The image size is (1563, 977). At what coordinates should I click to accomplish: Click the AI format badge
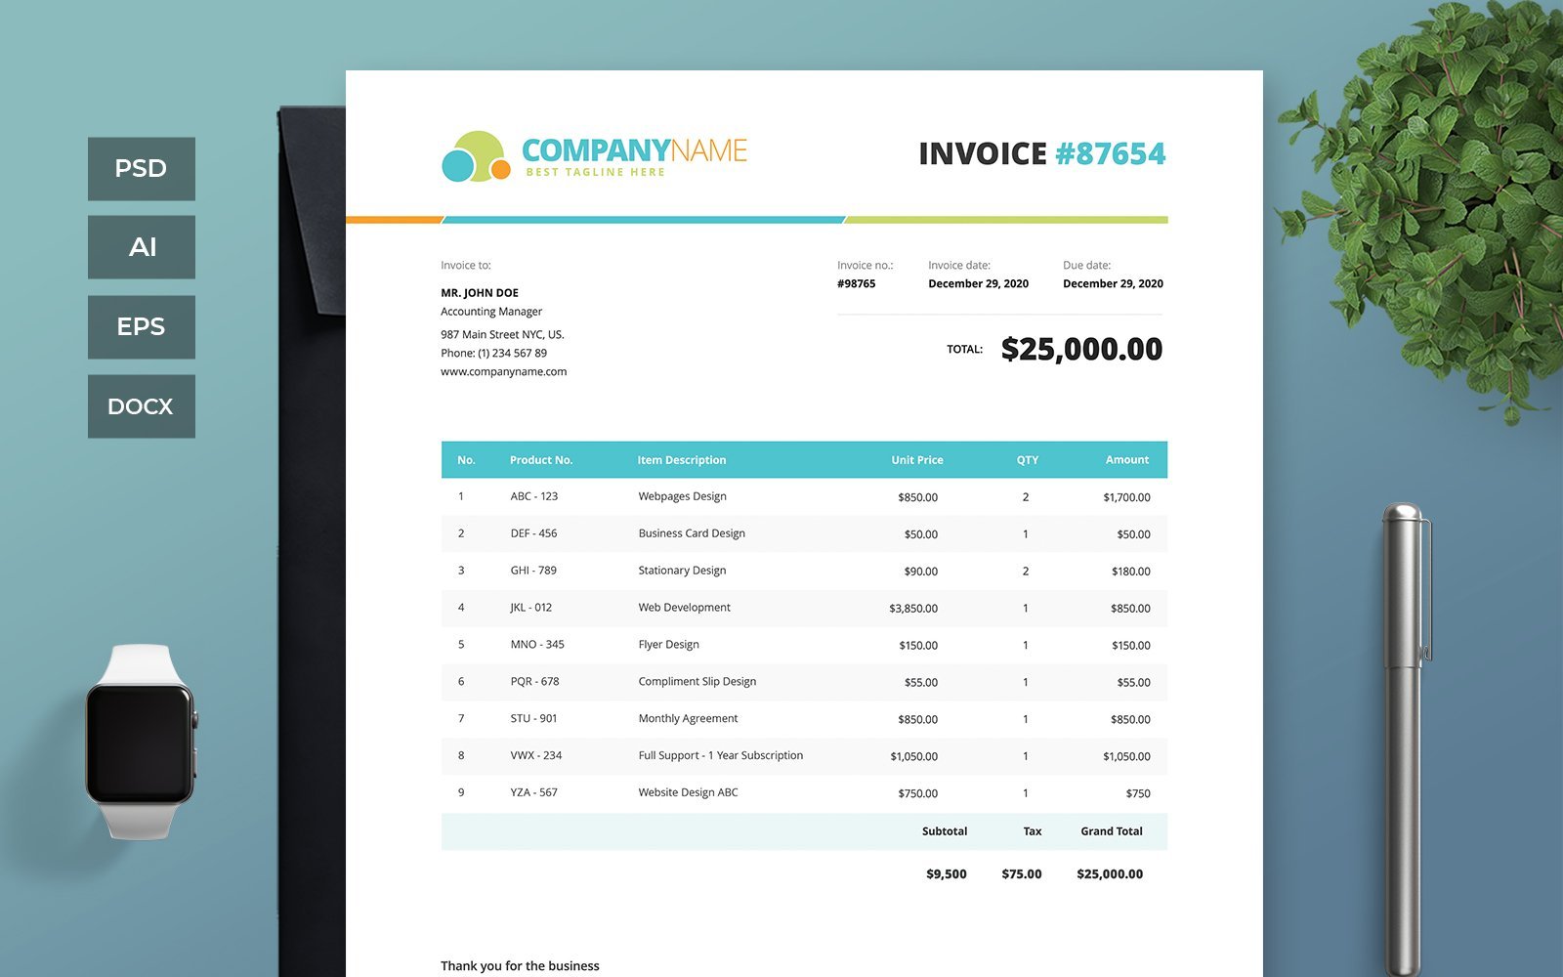click(142, 247)
